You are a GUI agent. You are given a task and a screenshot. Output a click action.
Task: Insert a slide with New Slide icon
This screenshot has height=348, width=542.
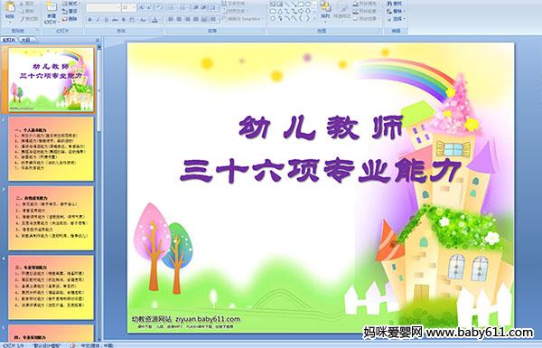point(51,7)
